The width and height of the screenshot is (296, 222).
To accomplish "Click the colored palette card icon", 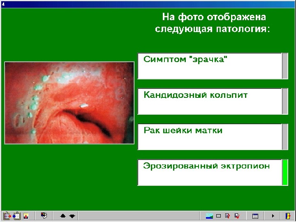I will coord(44,215).
